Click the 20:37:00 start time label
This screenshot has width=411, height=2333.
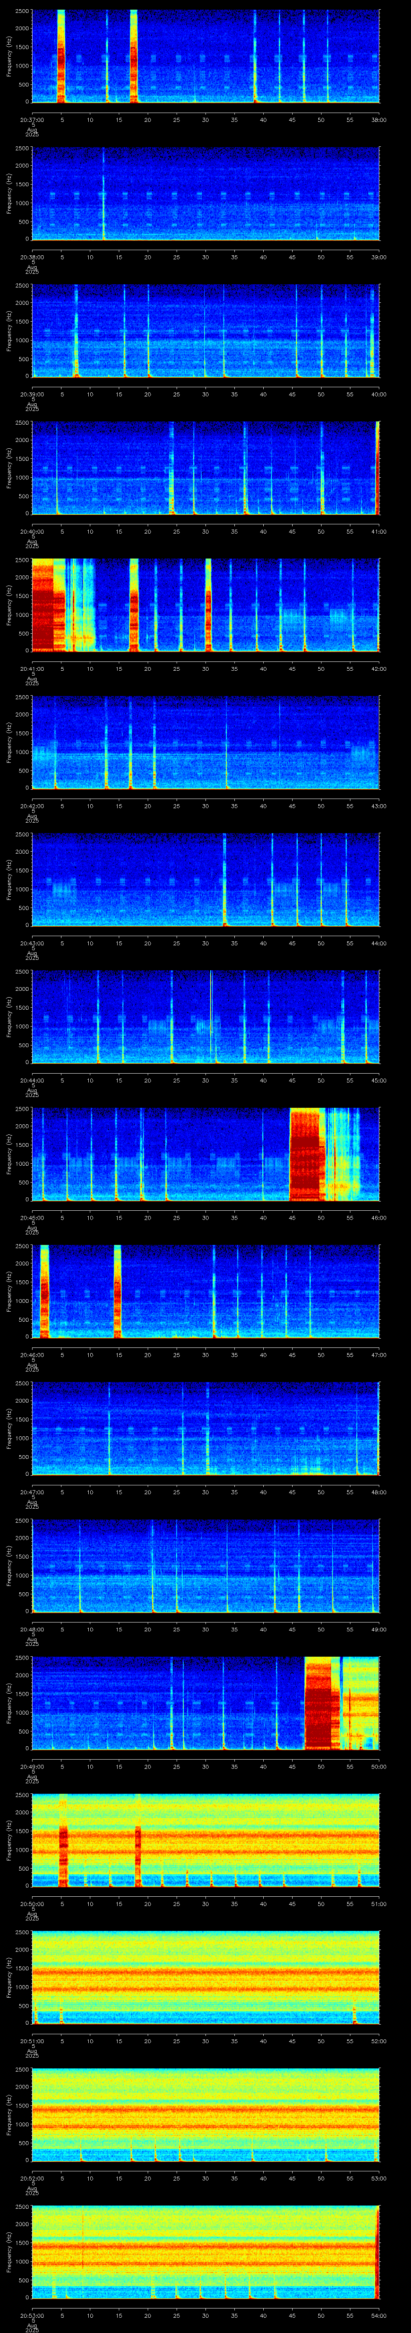32,119
